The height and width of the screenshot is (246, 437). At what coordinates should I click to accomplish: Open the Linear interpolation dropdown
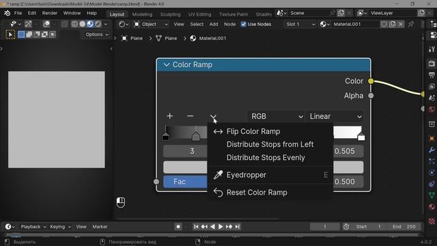(335, 116)
